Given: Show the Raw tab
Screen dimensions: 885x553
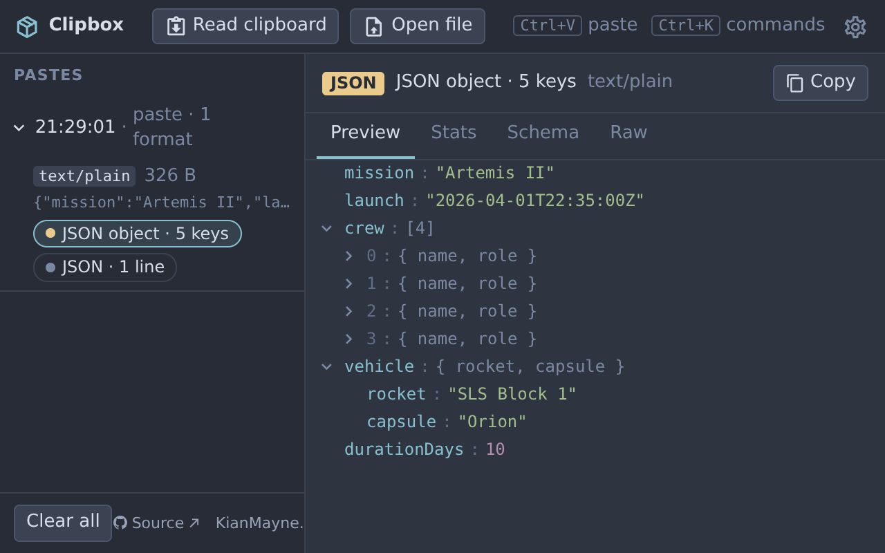Looking at the screenshot, I should 628,133.
